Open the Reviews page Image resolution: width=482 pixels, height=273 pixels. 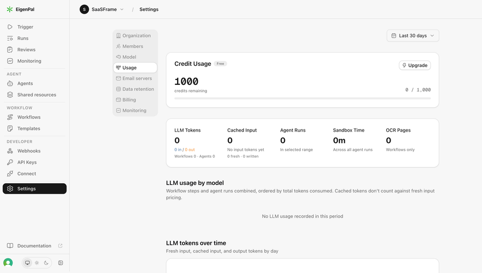[34, 49]
